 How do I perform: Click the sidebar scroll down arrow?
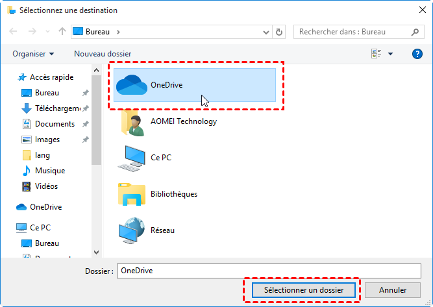96,252
